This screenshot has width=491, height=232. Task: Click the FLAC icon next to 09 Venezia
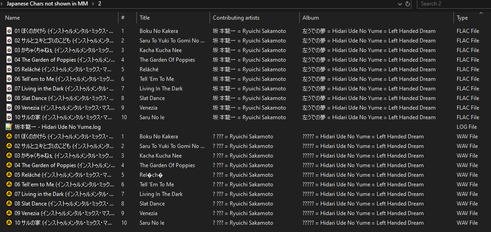(9, 108)
